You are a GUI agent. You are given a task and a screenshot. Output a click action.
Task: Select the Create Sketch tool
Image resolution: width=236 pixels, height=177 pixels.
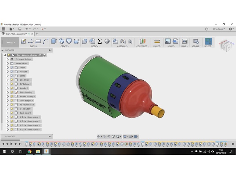click(23, 41)
